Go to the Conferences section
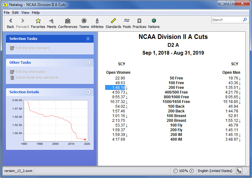Viewport: 252px width, 178px height. coord(68,21)
